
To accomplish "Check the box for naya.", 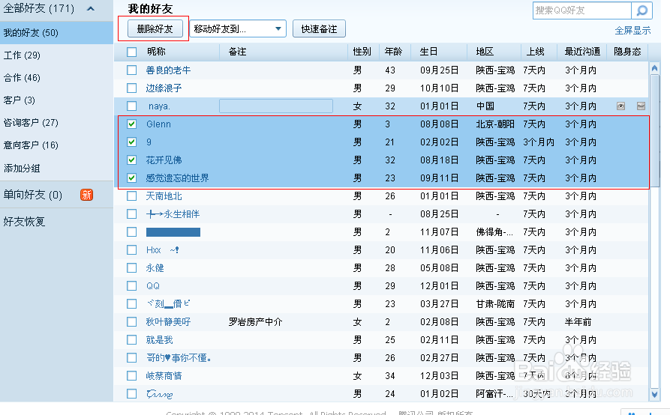I will 131,106.
